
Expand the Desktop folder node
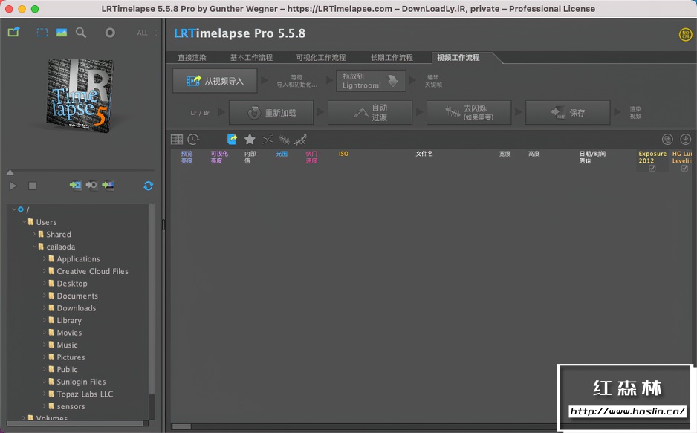pyautogui.click(x=45, y=283)
